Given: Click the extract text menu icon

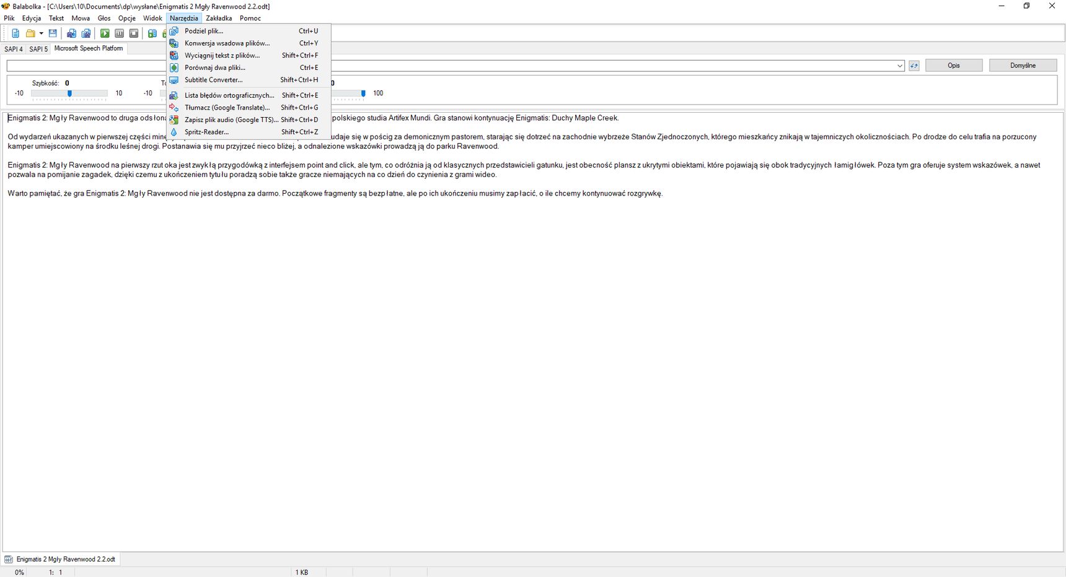Looking at the screenshot, I should pyautogui.click(x=174, y=56).
